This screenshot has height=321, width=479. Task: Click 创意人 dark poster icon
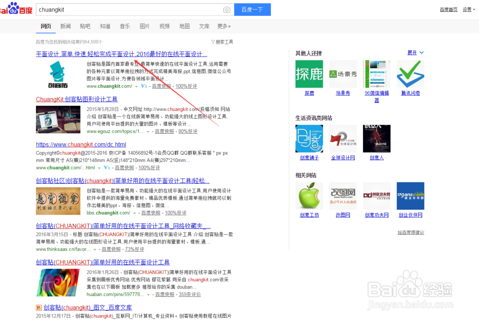[376, 138]
